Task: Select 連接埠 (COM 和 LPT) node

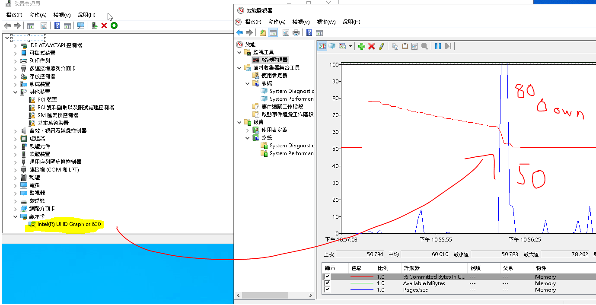Action: click(54, 170)
